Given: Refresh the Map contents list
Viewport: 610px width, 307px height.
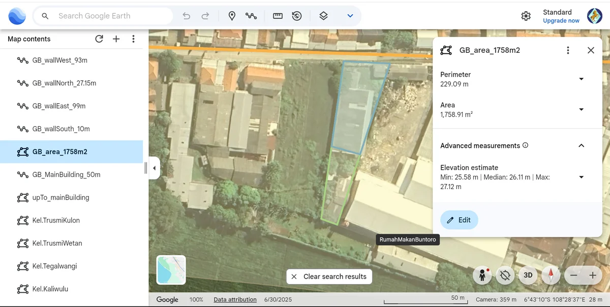Looking at the screenshot, I should tap(99, 39).
